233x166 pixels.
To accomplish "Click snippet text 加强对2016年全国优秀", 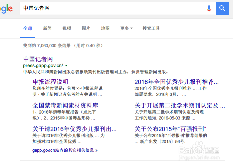I will [54, 141].
